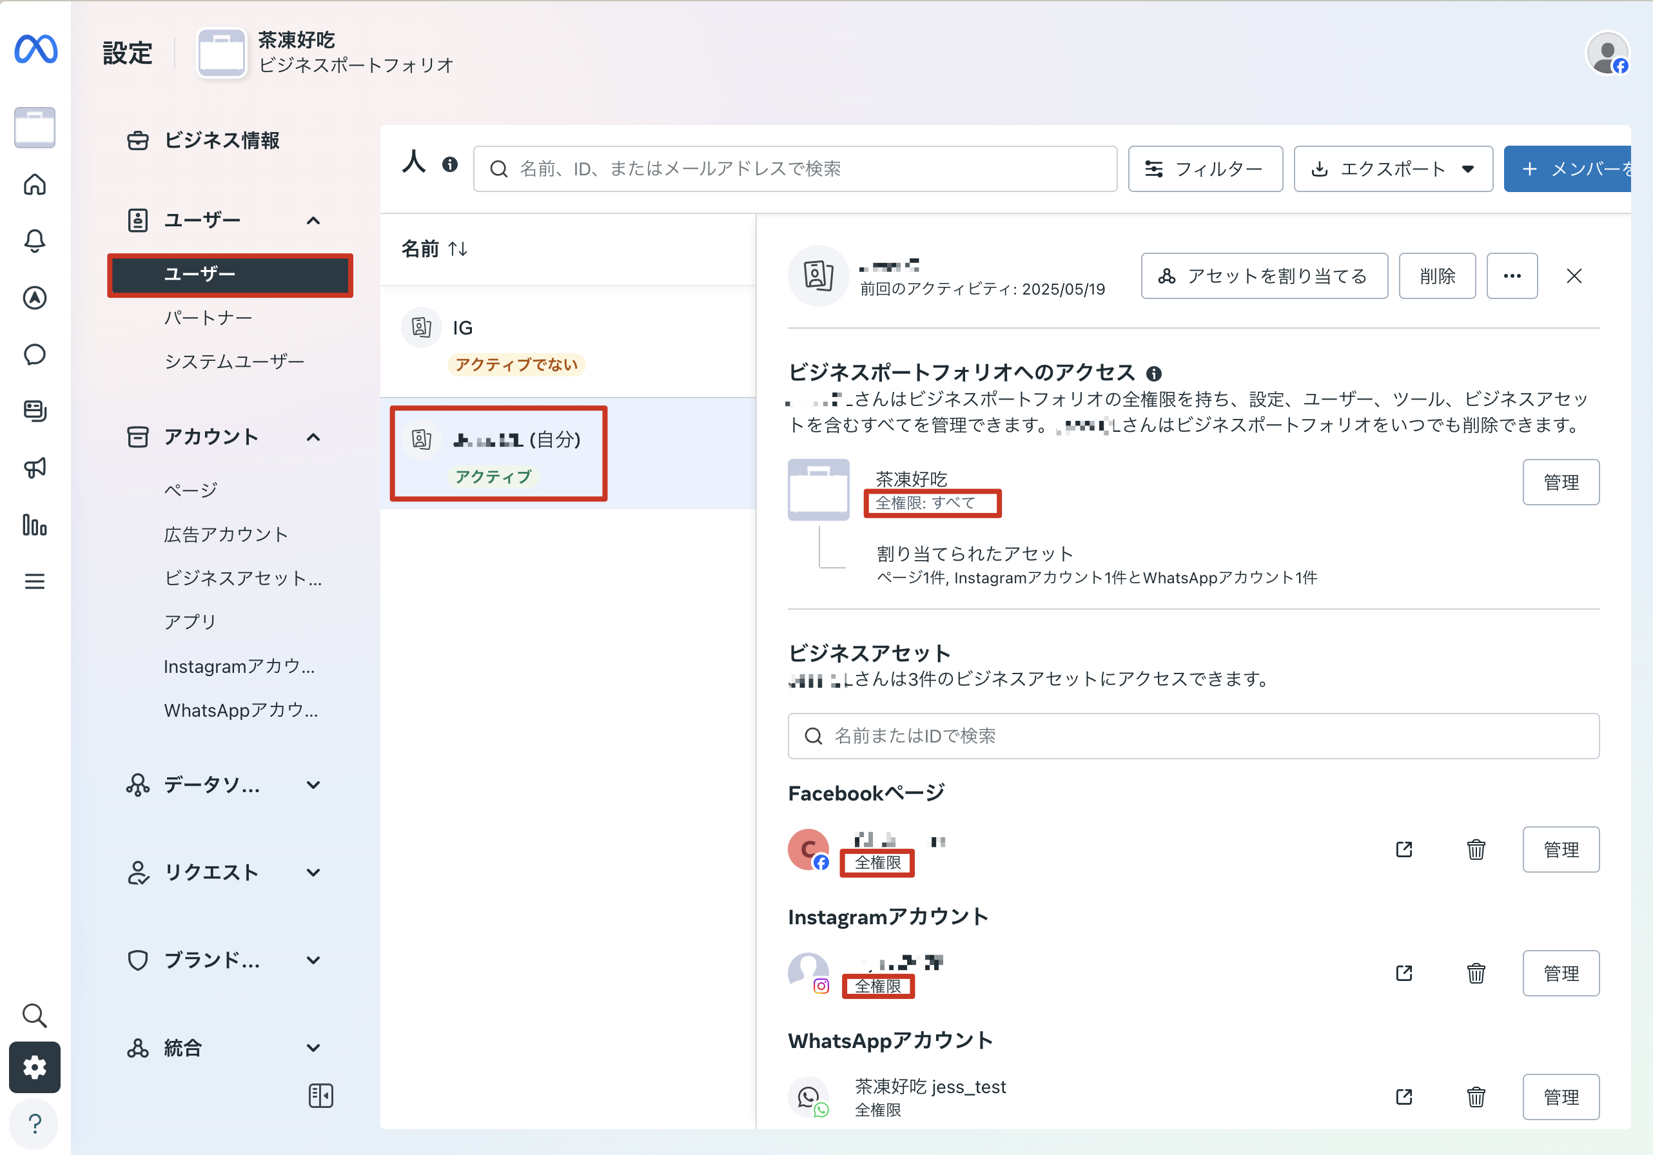Open ページ under accounts
Viewport: 1653px width, 1155px height.
point(190,490)
